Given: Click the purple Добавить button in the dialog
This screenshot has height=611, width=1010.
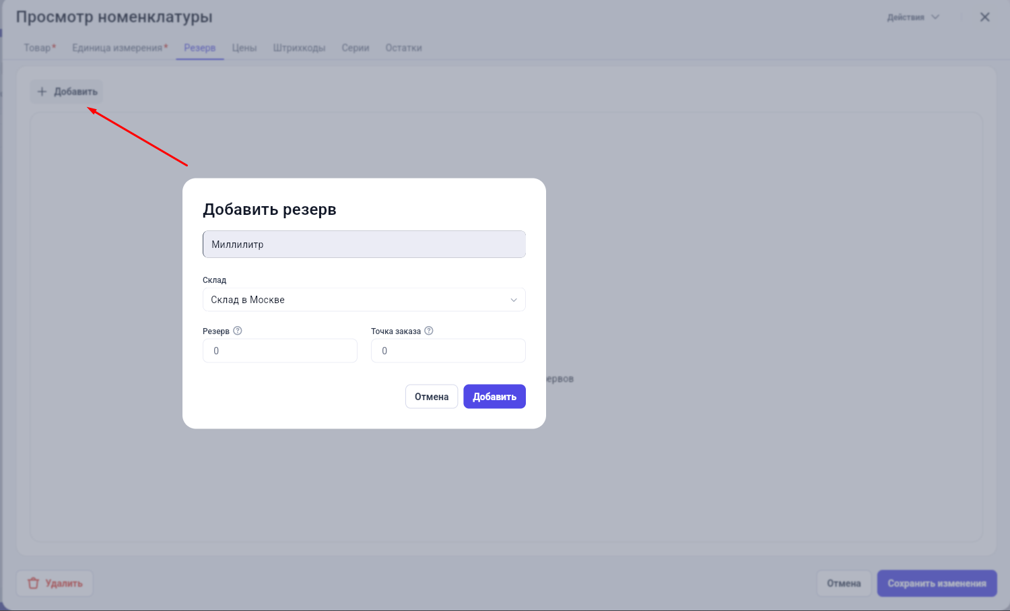Looking at the screenshot, I should (494, 397).
